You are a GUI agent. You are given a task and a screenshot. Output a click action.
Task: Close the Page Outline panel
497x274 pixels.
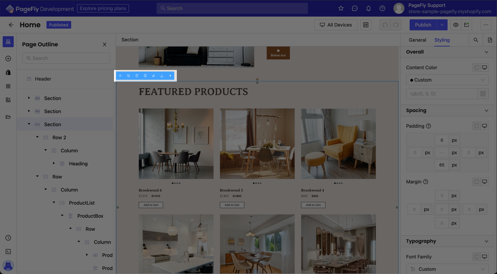(x=105, y=44)
